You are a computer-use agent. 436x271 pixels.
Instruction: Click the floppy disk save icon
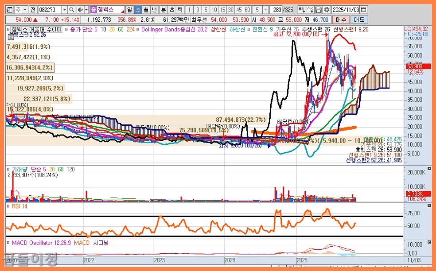319,10
